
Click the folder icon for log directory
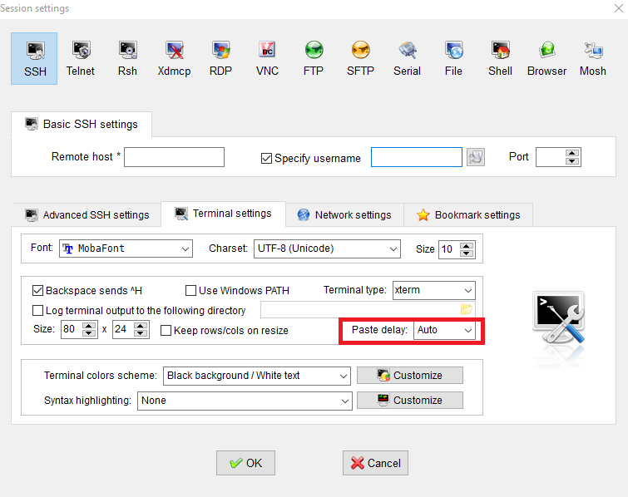[x=466, y=309]
